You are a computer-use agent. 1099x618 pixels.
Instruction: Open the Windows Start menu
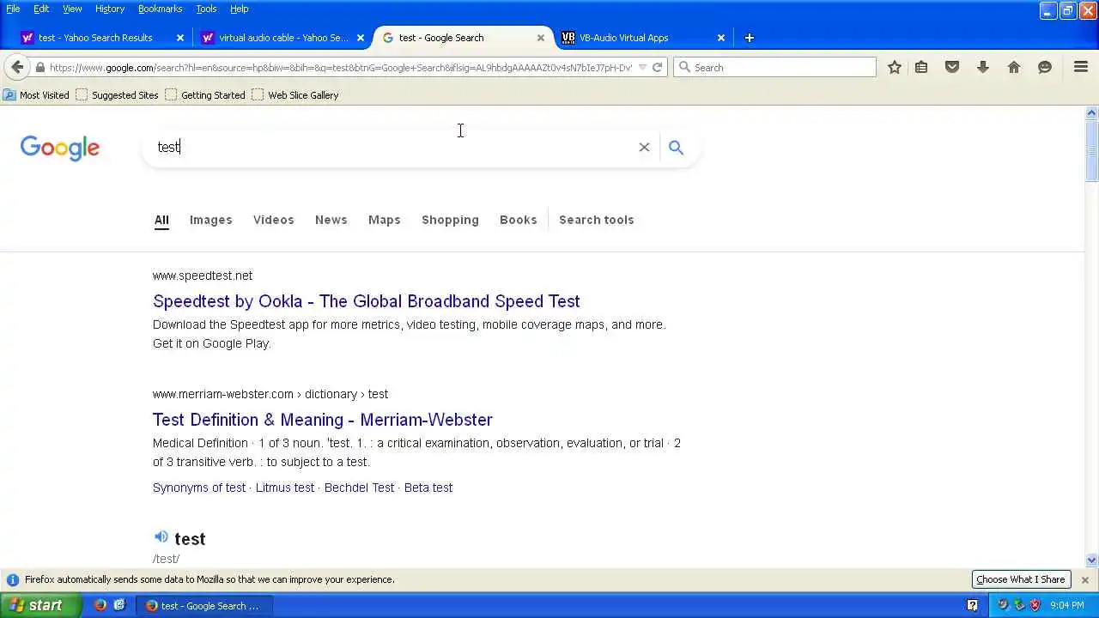[41, 605]
